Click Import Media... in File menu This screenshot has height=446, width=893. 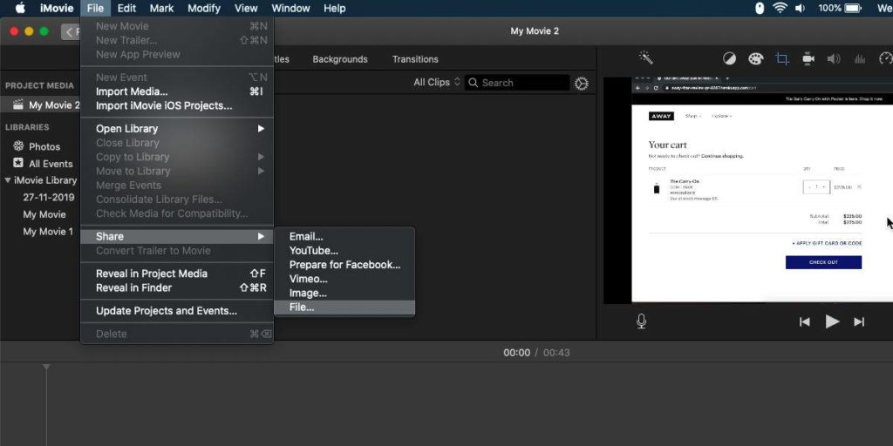132,91
